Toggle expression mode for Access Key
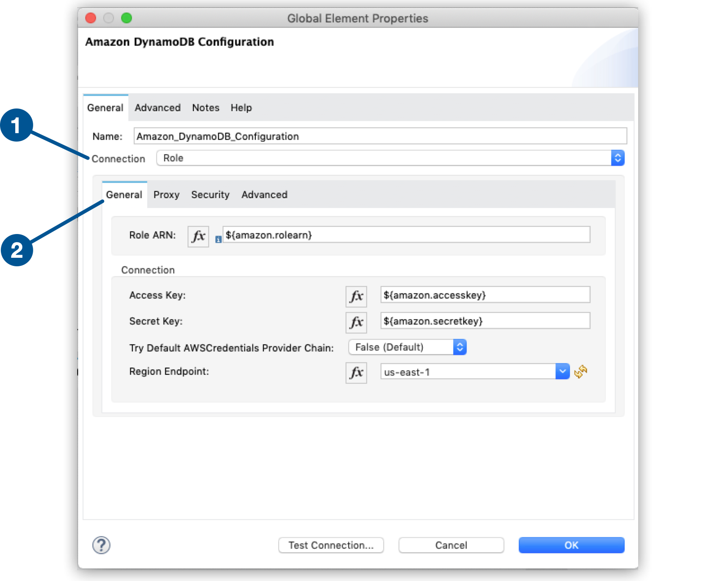727x581 pixels. pos(356,296)
